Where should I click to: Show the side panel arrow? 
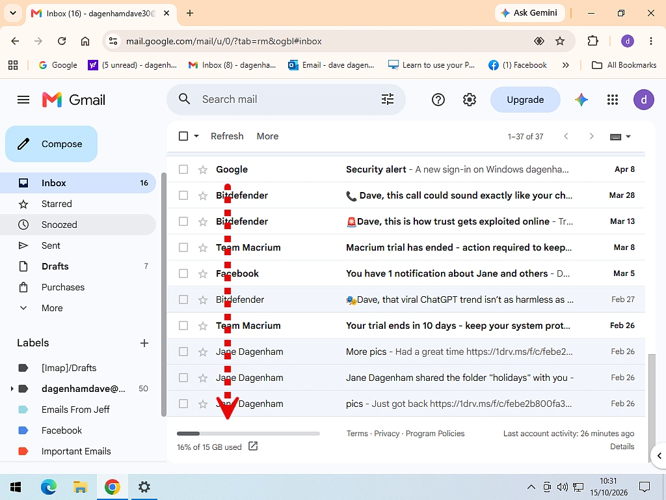(x=659, y=456)
